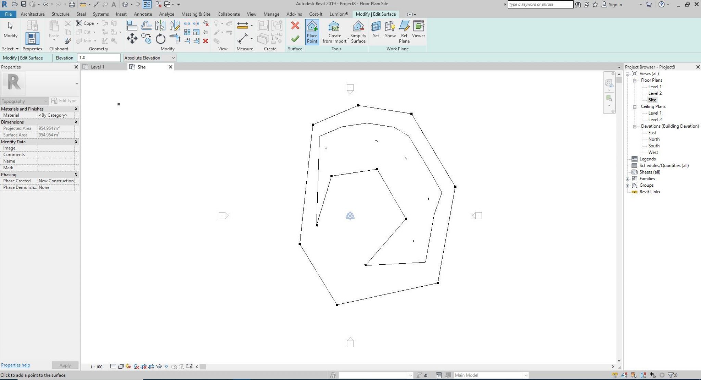Image resolution: width=701 pixels, height=380 pixels.
Task: Activate the Simplify Surface tool
Action: tap(358, 32)
